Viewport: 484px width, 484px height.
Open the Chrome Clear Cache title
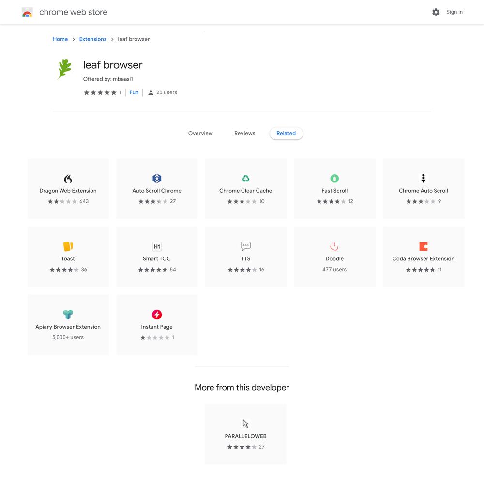246,191
